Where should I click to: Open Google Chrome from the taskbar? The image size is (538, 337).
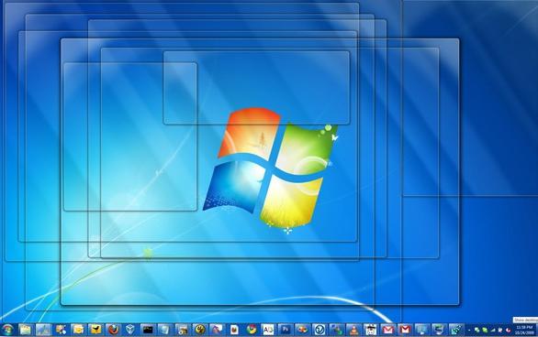tap(252, 330)
